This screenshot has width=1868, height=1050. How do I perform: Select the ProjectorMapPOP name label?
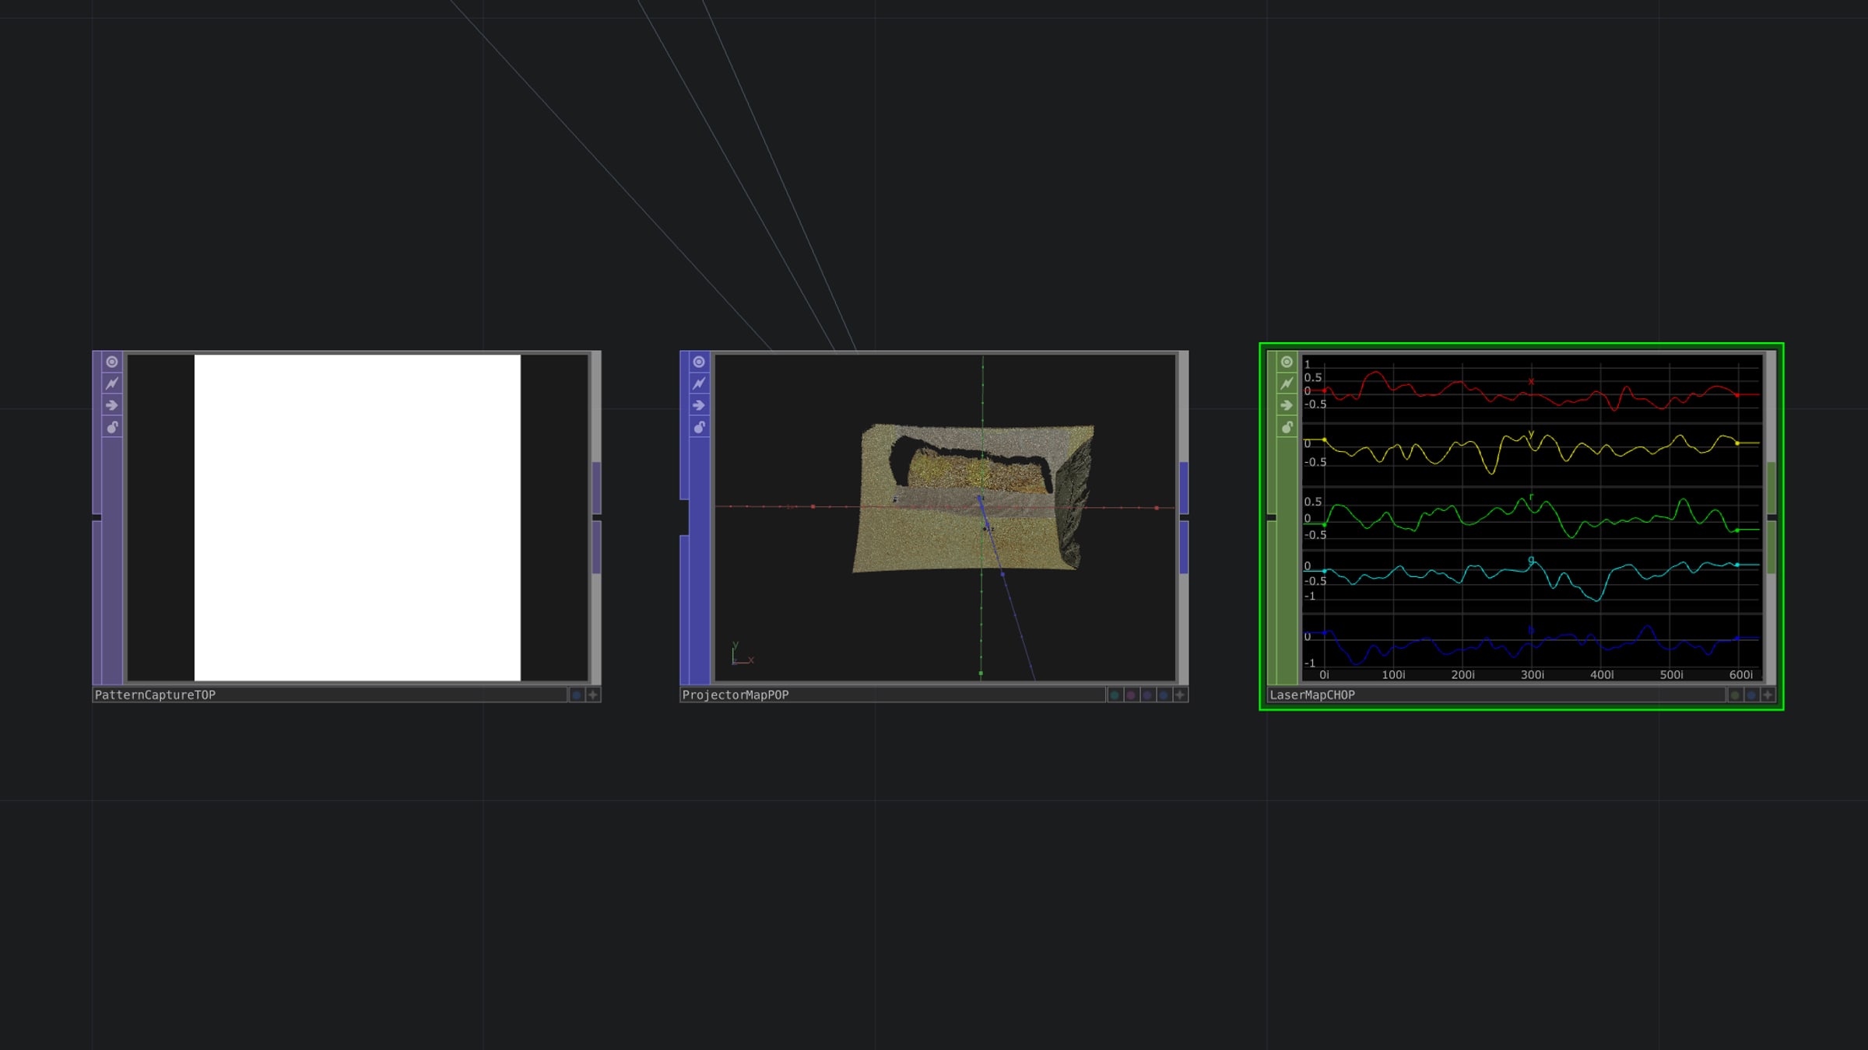(736, 695)
